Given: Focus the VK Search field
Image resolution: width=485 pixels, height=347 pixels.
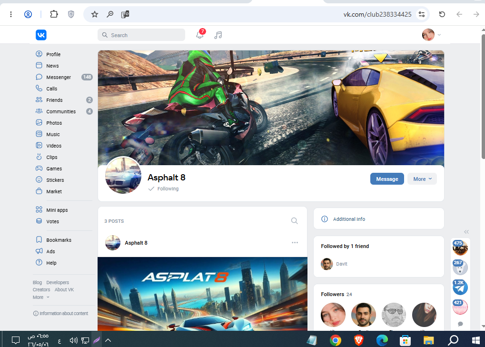Looking at the screenshot, I should click(141, 35).
